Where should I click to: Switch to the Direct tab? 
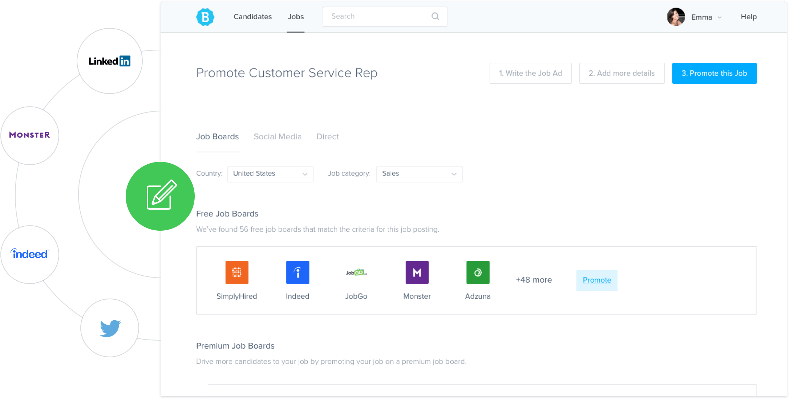click(328, 137)
